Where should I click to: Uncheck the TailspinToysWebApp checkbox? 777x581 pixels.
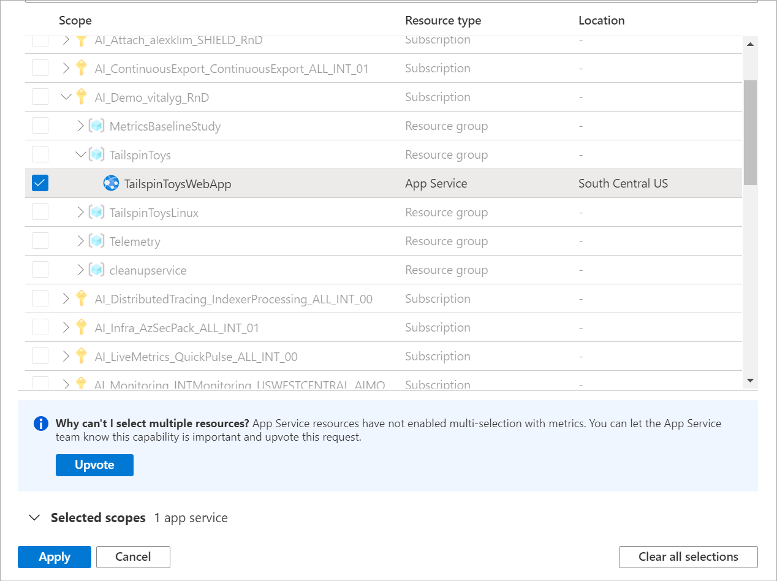[40, 183]
